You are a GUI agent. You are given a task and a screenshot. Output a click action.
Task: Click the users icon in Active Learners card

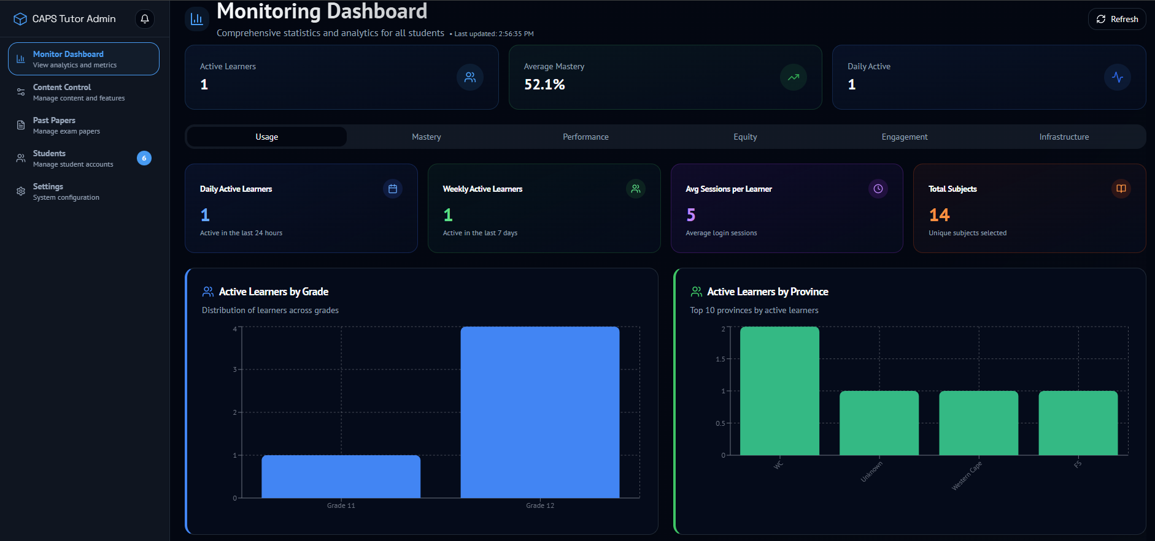point(469,77)
